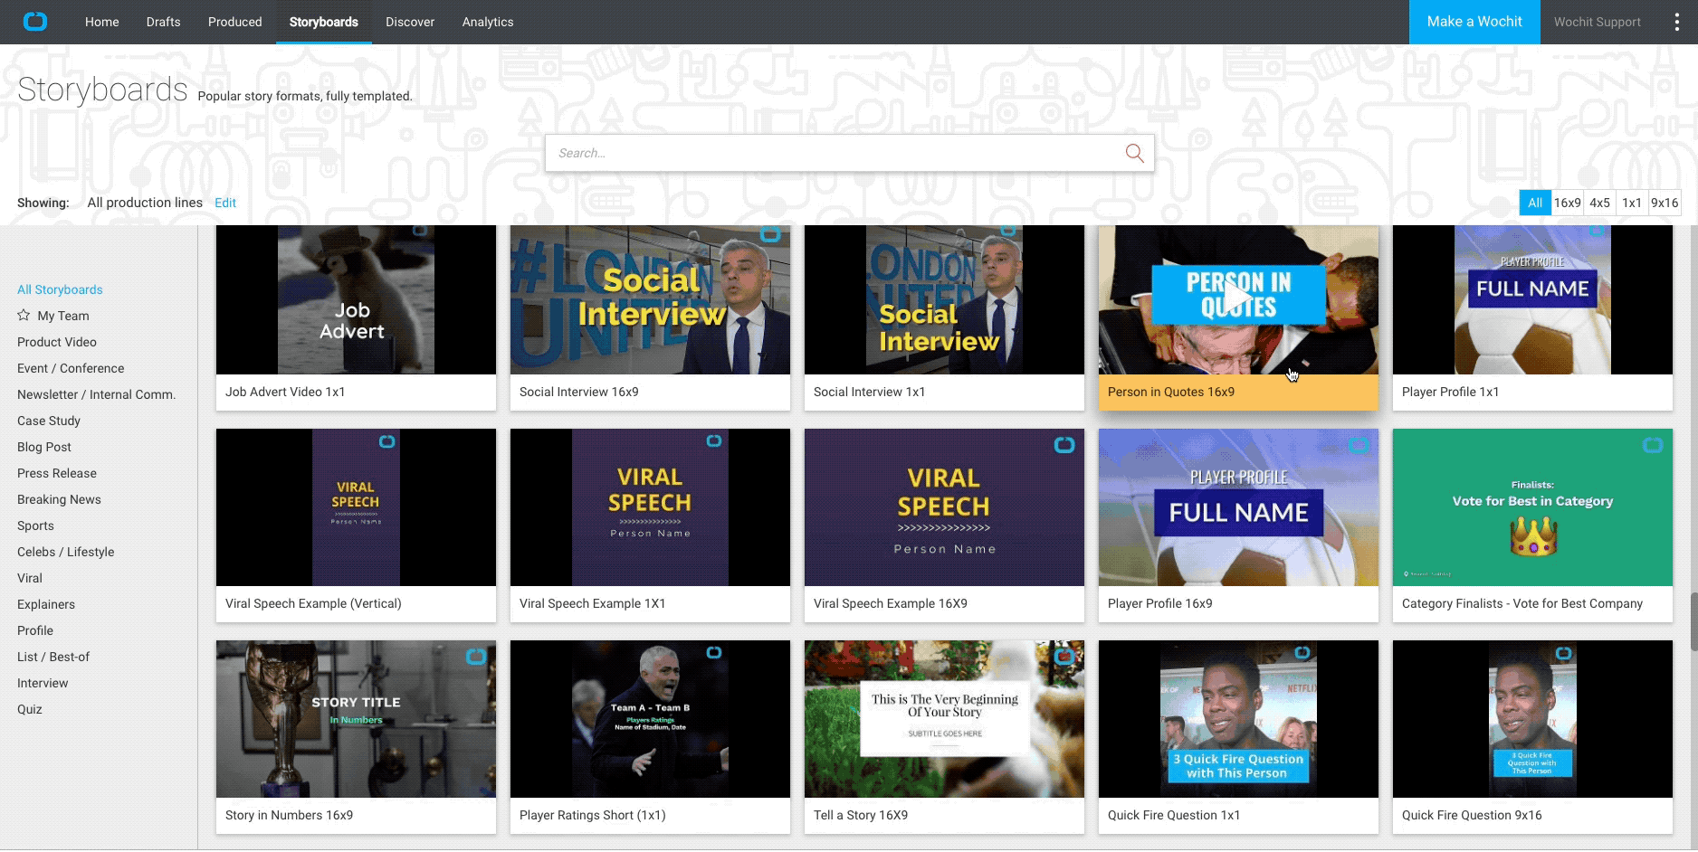The image size is (1698, 852).
Task: Open the Analytics tab
Action: click(x=488, y=22)
